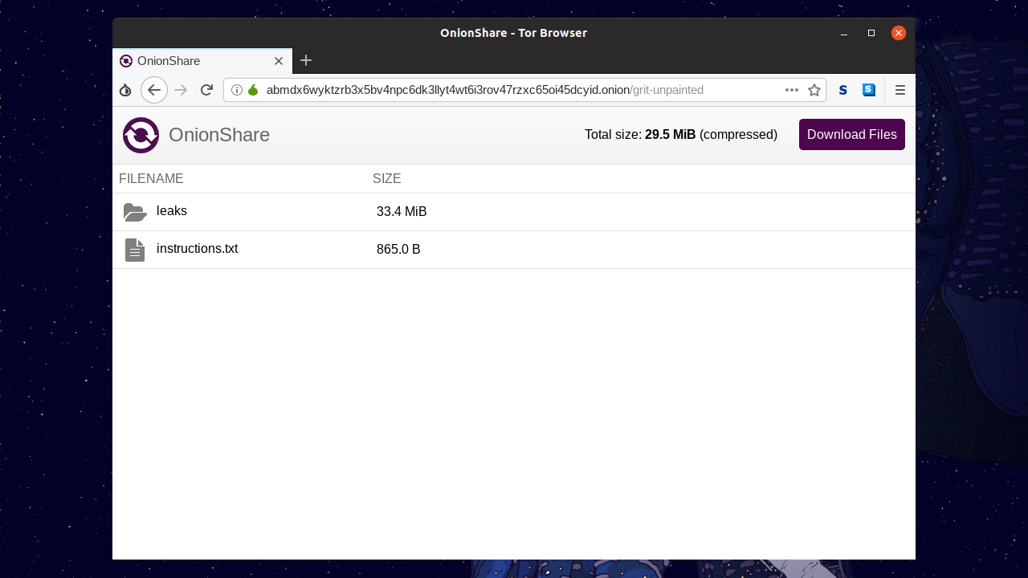The height and width of the screenshot is (578, 1028).
Task: Maximize the Tor Browser window
Action: [871, 33]
